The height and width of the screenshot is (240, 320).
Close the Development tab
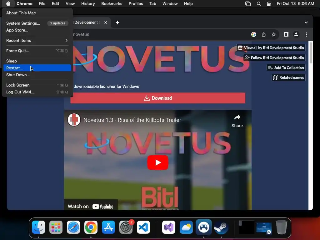pyautogui.click(x=106, y=22)
